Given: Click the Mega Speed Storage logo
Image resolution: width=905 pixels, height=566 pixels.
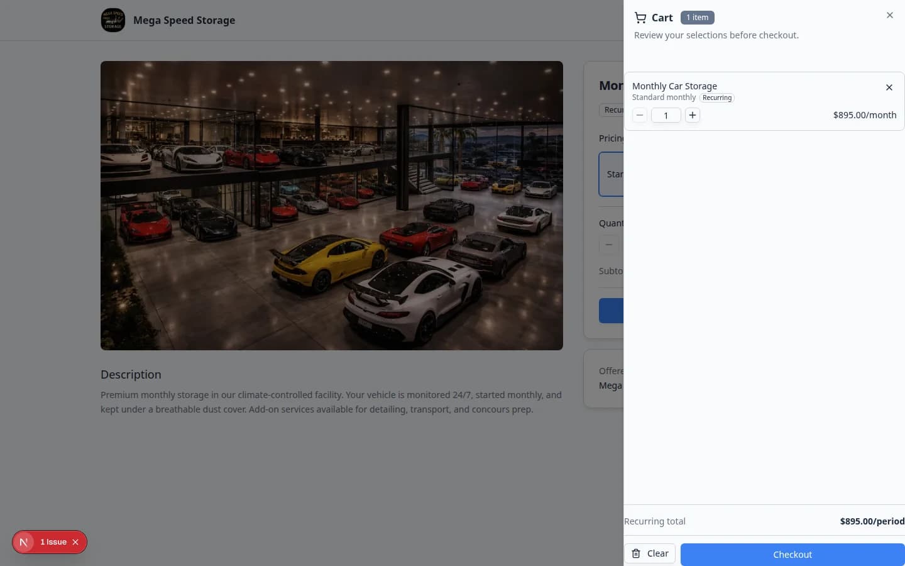Looking at the screenshot, I should 113,20.
